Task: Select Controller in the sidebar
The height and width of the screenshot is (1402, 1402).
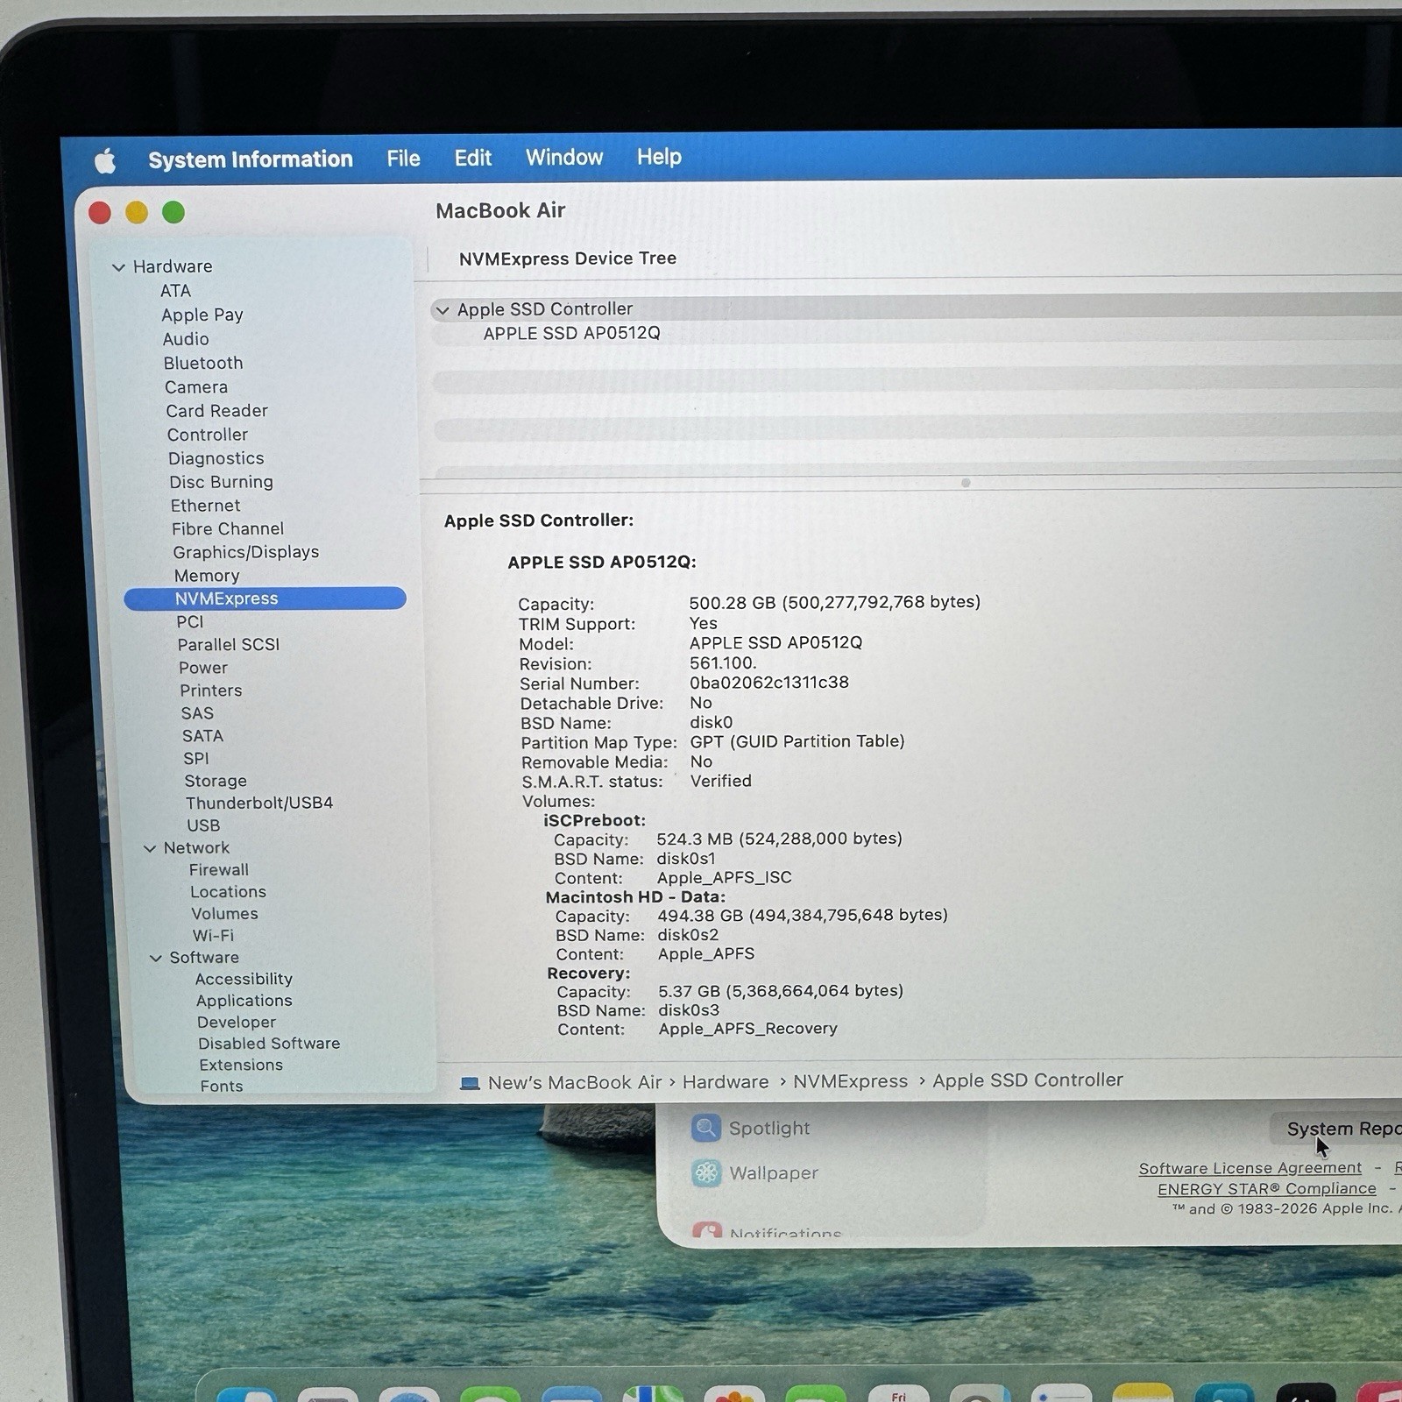Action: coord(208,435)
